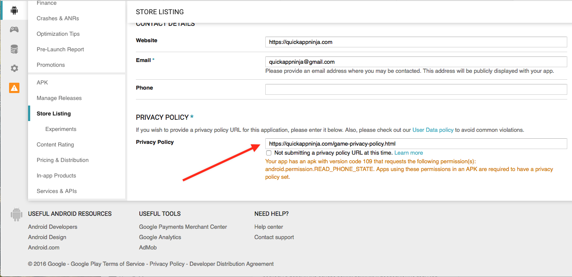
Task: Go to Optimization Tips
Action: point(58,34)
